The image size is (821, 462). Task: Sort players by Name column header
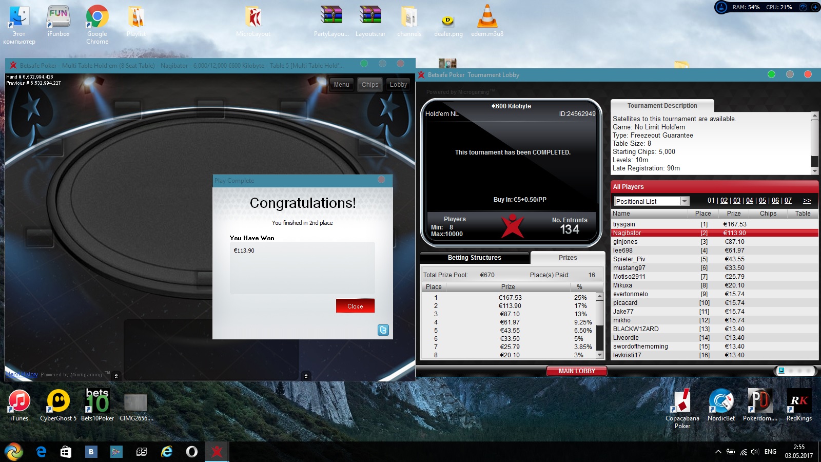point(649,214)
